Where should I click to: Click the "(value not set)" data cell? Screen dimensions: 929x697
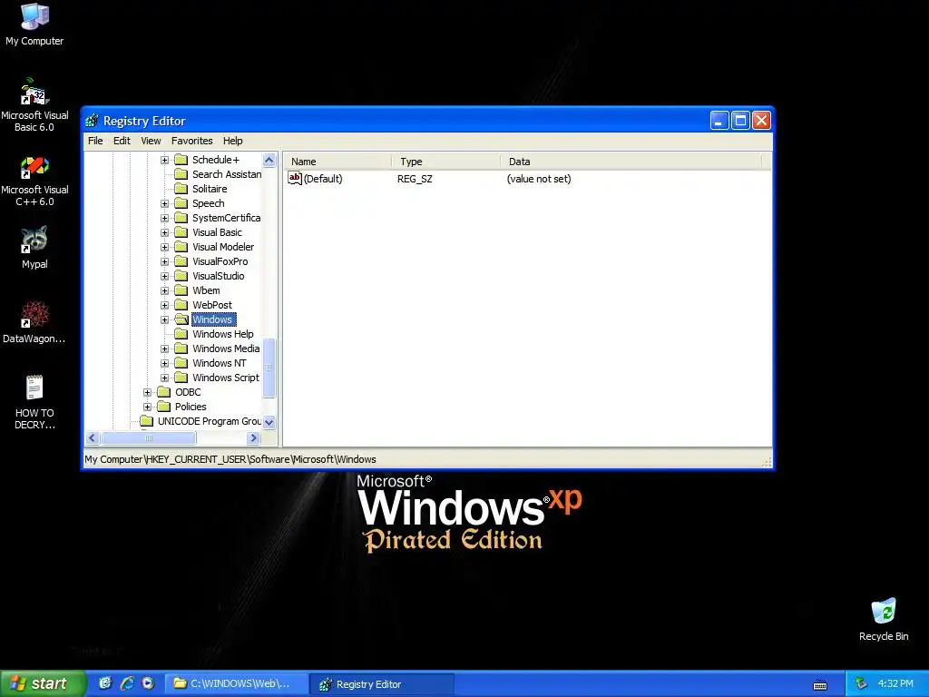click(x=539, y=179)
